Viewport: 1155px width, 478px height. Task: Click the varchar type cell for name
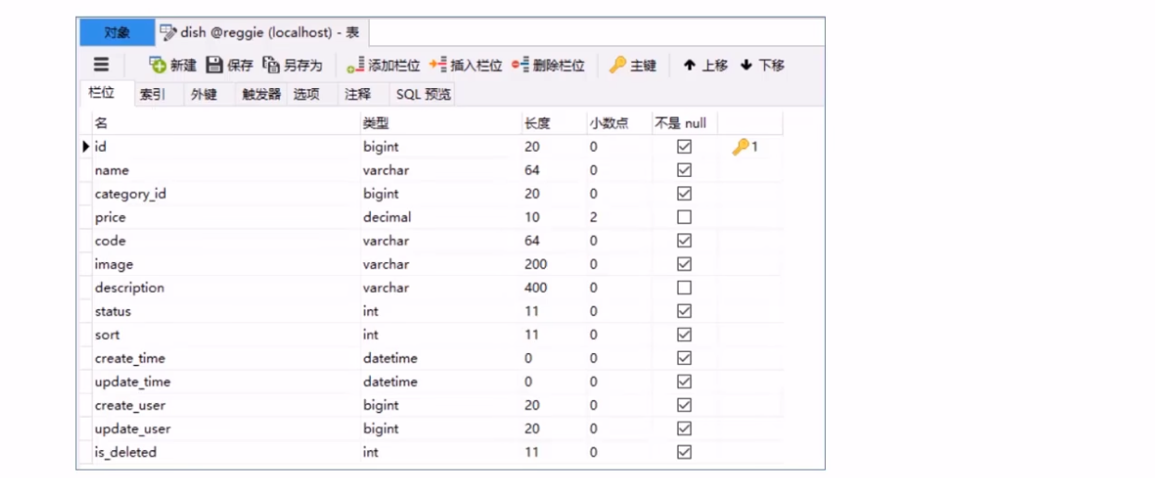(x=440, y=170)
